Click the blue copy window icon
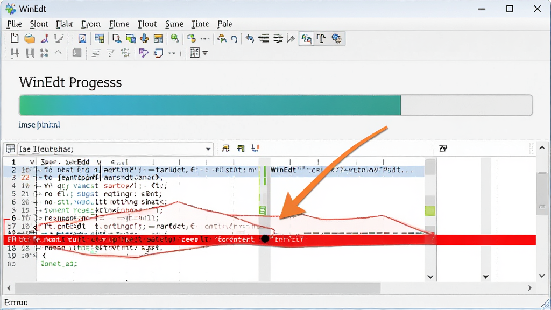 click(159, 53)
